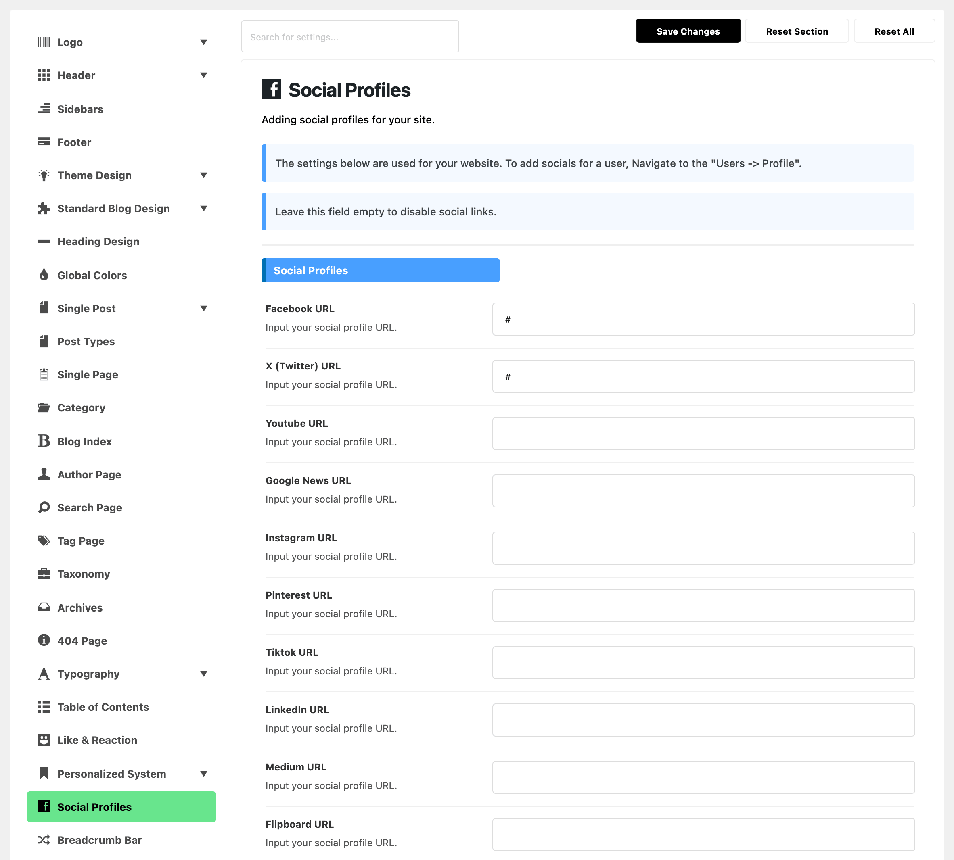This screenshot has height=860, width=954.
Task: Click the Taxonomy briefcase icon
Action: pyautogui.click(x=44, y=574)
